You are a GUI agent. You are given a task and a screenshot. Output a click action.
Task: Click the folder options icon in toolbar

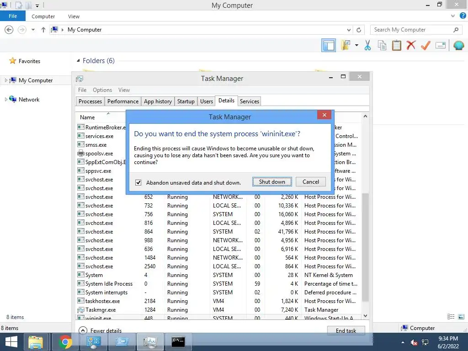(x=346, y=45)
